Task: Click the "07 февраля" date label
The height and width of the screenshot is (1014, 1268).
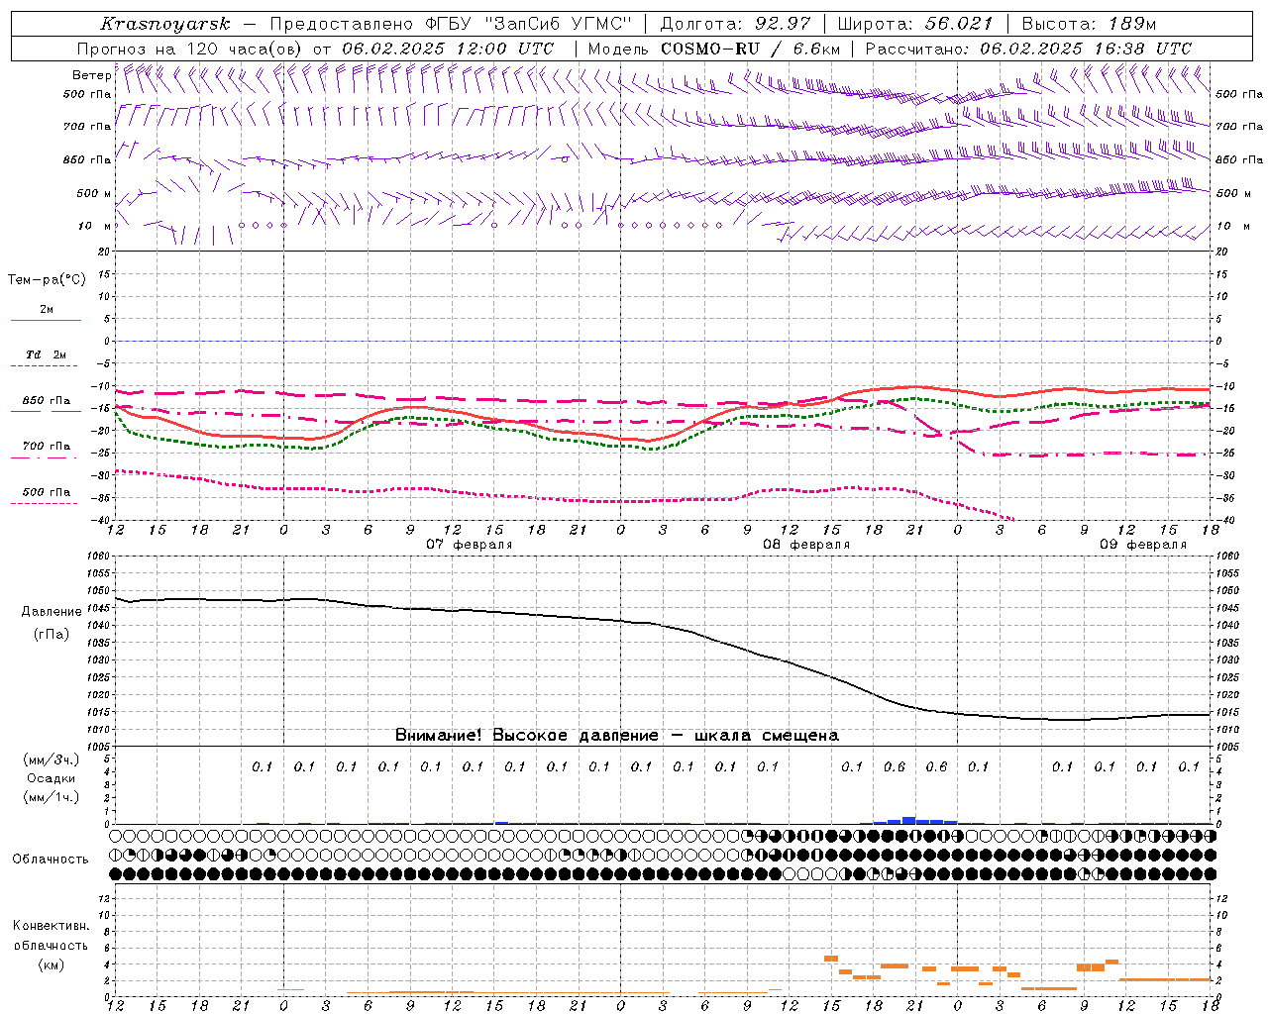Action: pos(470,545)
